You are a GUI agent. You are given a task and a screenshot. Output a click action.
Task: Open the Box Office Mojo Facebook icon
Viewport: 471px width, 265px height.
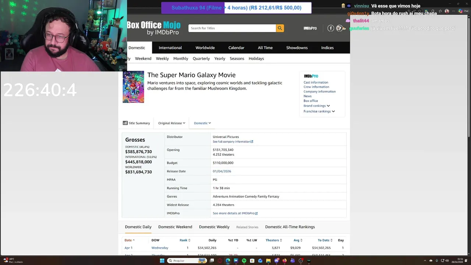(331, 28)
